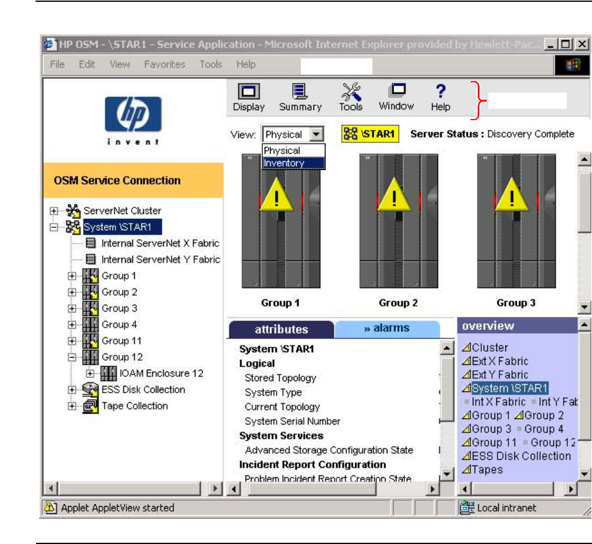The image size is (592, 544).
Task: Open the Window toolbar icon
Action: 396,97
